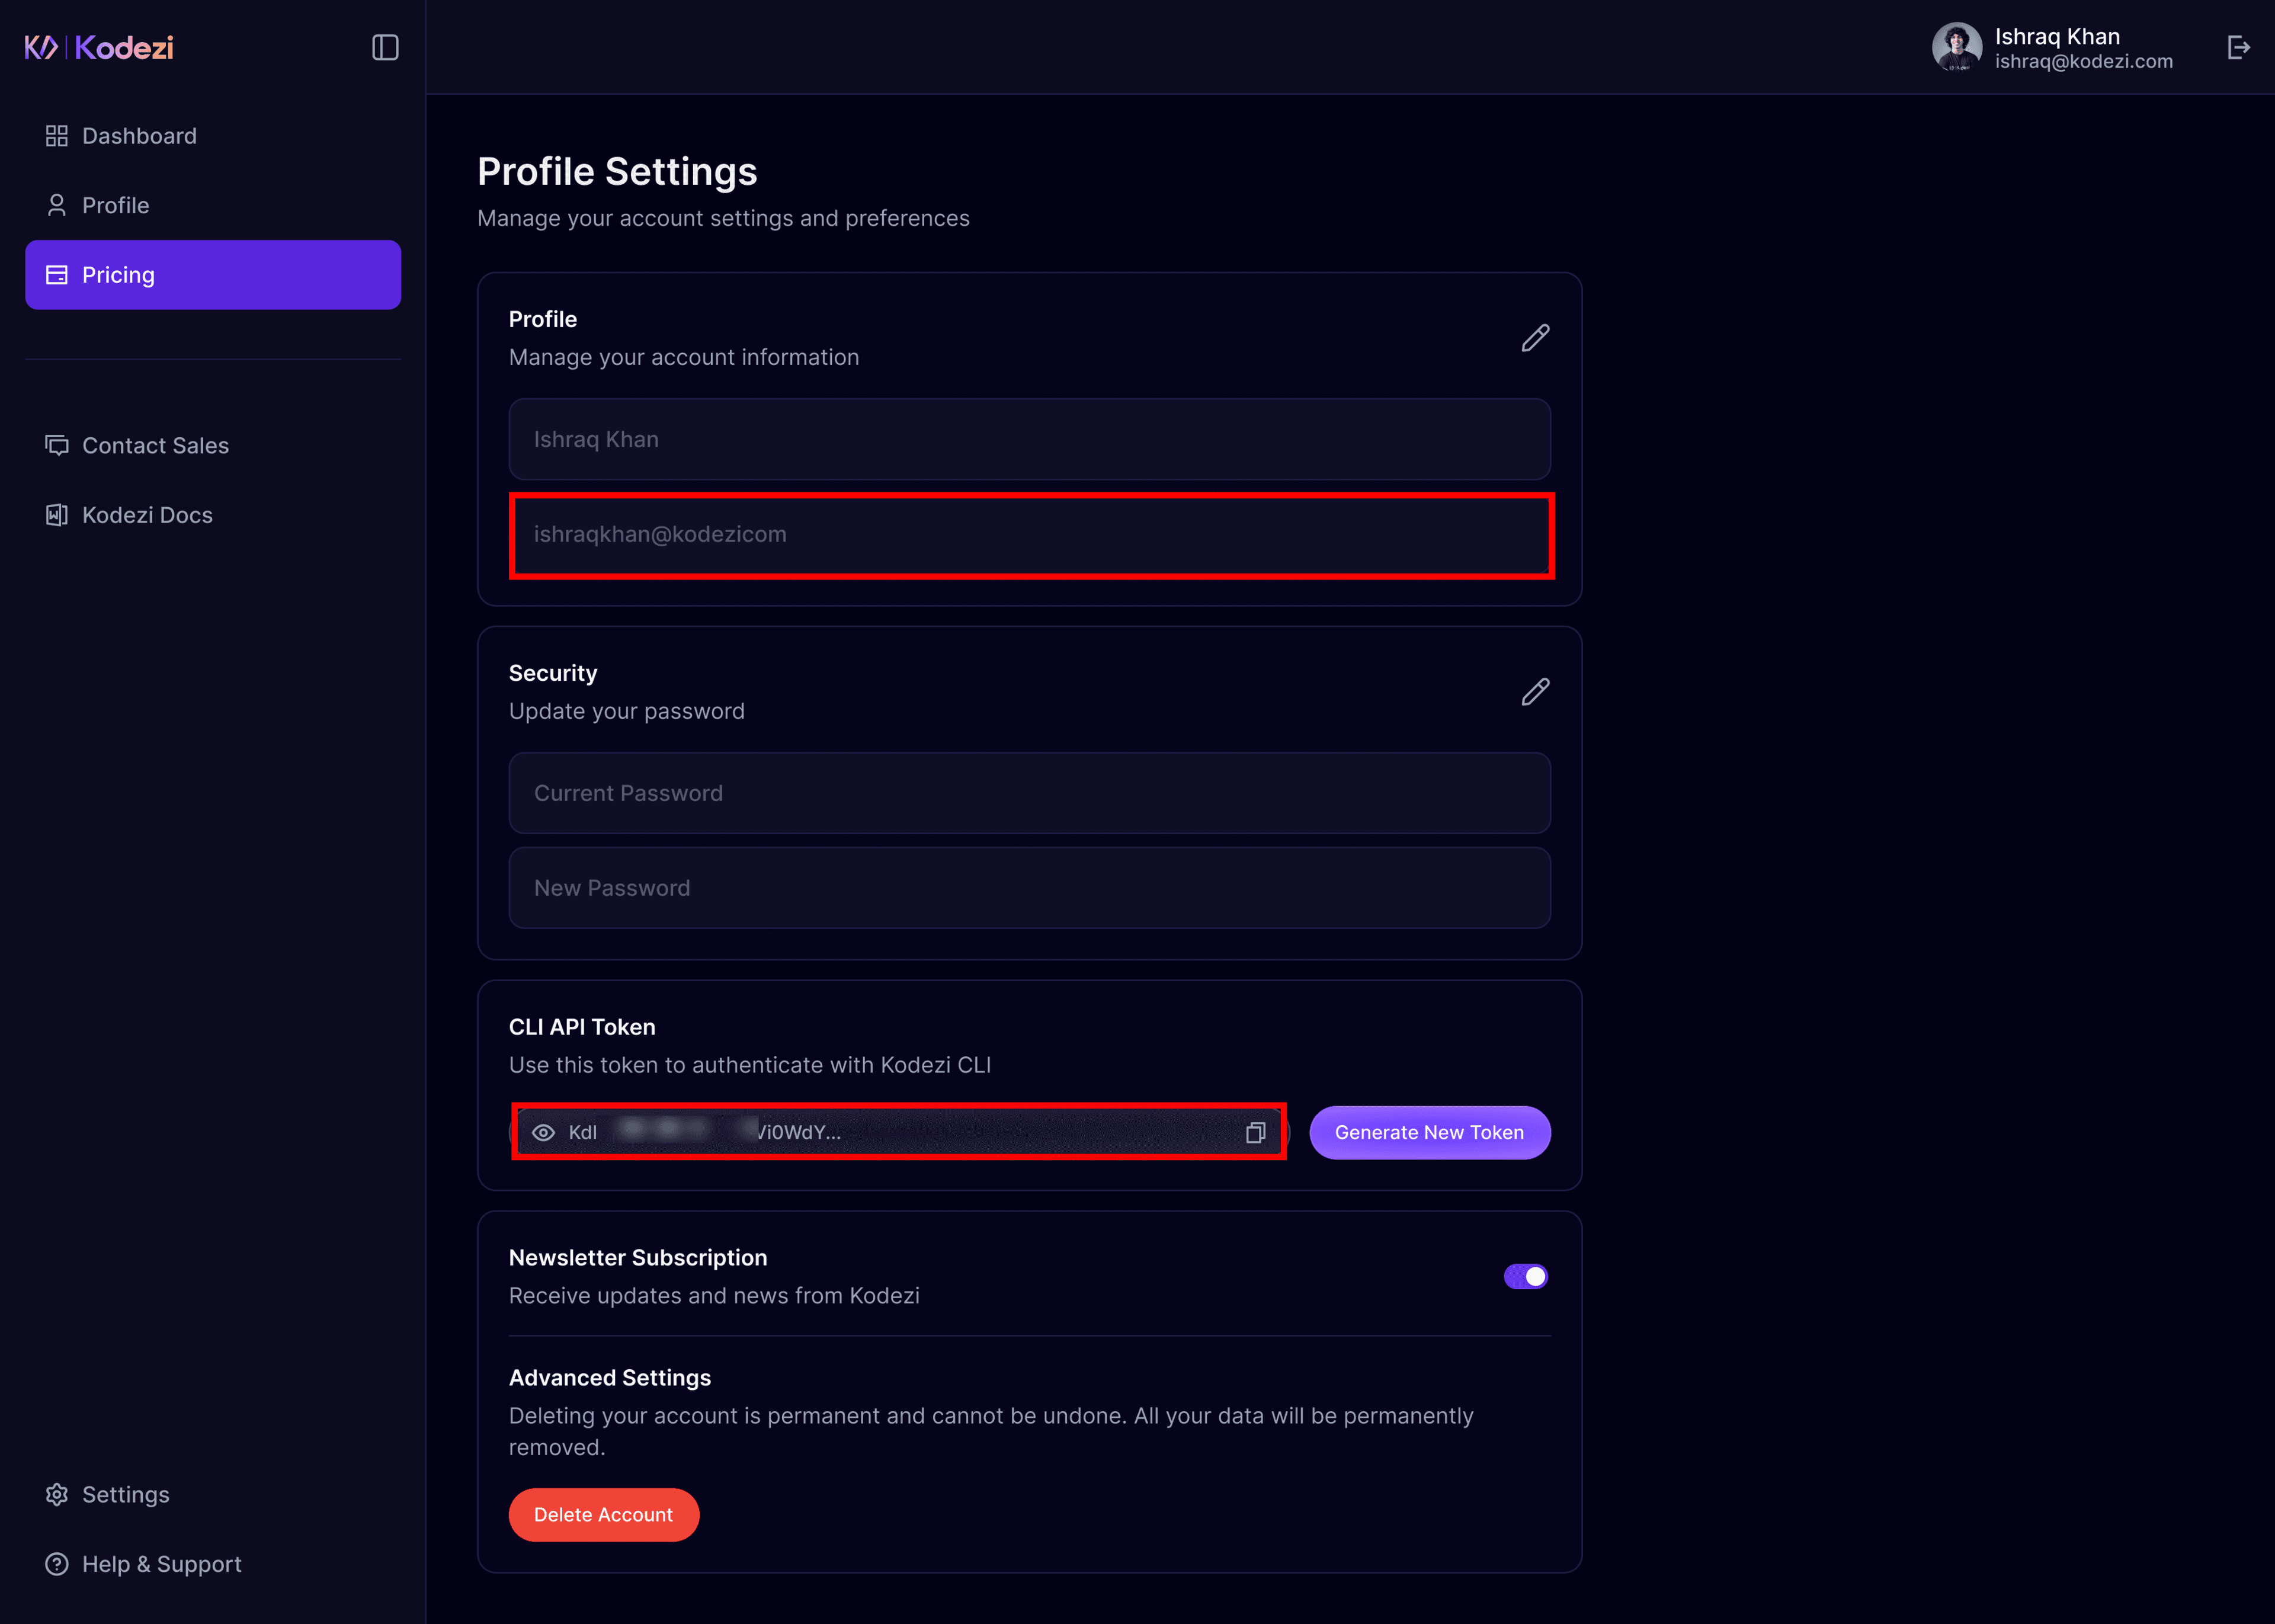Click the logout icon in the top bar
The height and width of the screenshot is (1624, 2275).
(x=2239, y=47)
